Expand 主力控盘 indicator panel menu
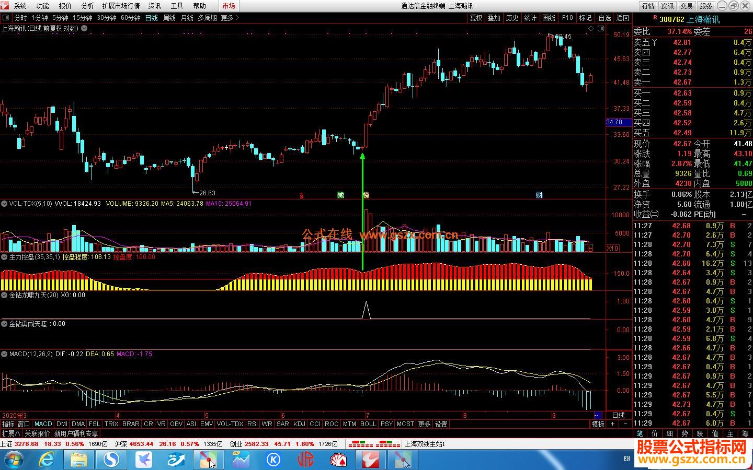Viewport: 753px width, 470px height. [x=4, y=257]
